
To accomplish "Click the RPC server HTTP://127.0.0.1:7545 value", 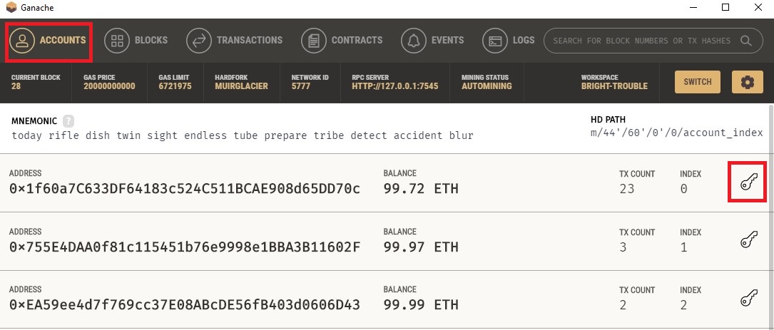I will tap(395, 86).
